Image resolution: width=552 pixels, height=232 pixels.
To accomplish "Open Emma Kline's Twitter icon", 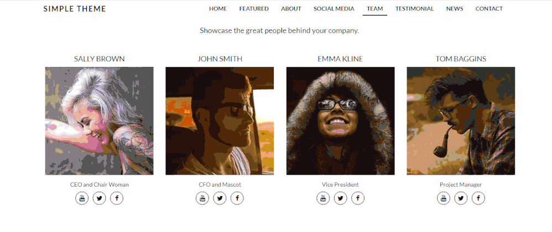I will click(x=340, y=198).
